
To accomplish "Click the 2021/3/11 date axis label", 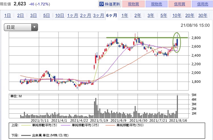I will pyautogui.click(x=40, y=120).
